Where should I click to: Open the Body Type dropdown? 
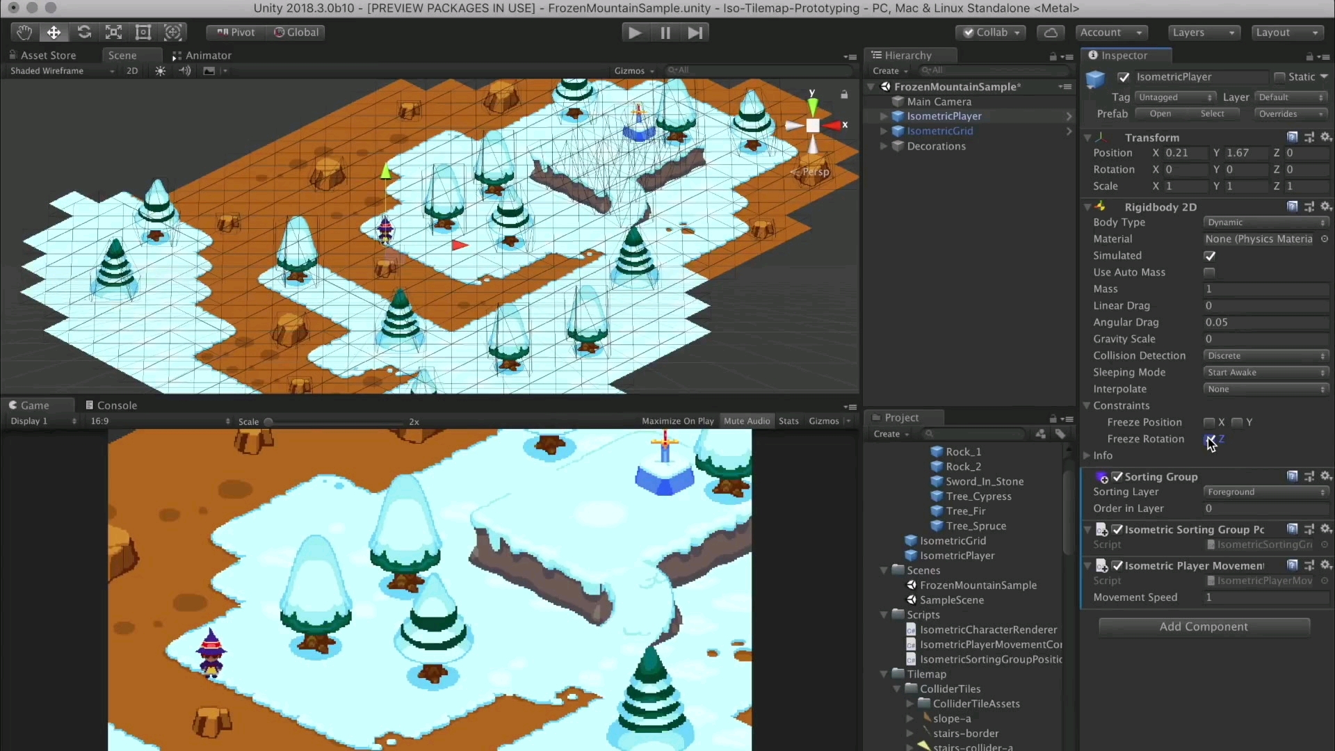(1265, 223)
